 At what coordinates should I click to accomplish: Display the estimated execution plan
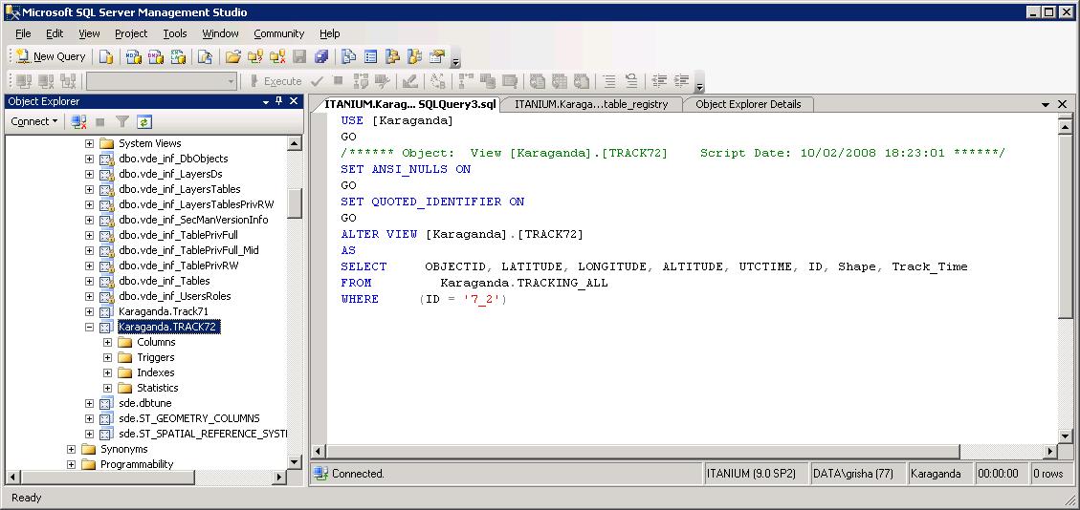coord(361,81)
